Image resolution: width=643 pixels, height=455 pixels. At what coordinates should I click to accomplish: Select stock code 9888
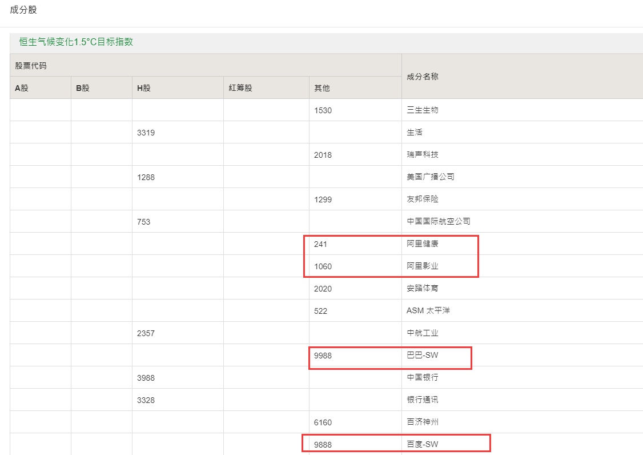tap(323, 445)
